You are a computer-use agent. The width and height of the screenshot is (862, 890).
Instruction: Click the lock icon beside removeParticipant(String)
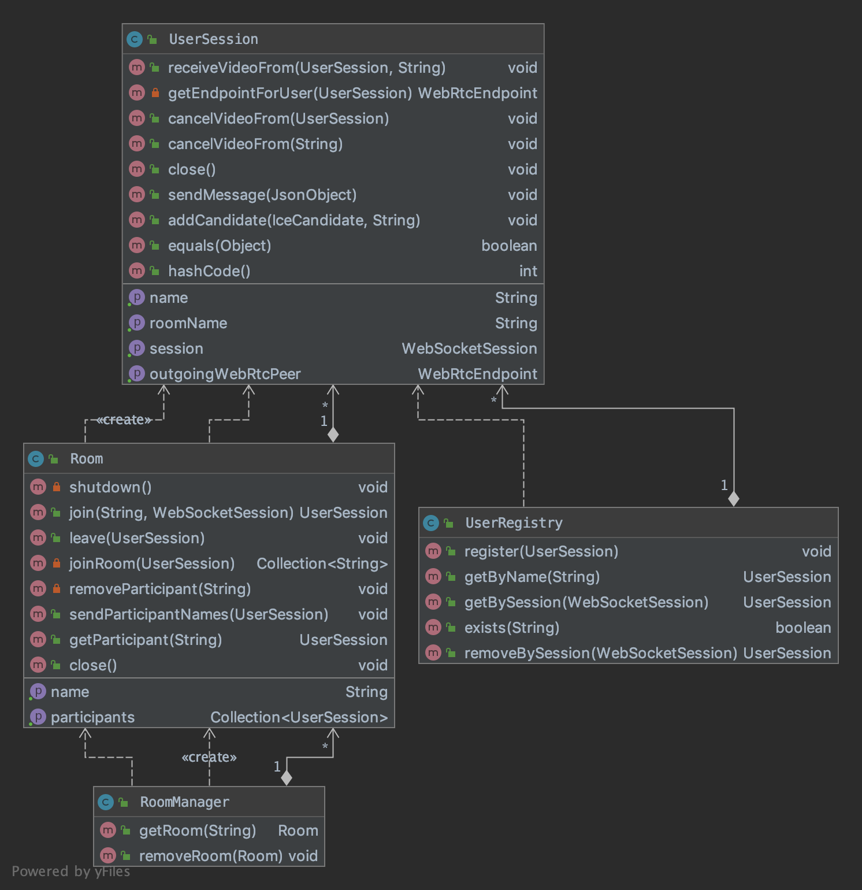56,588
